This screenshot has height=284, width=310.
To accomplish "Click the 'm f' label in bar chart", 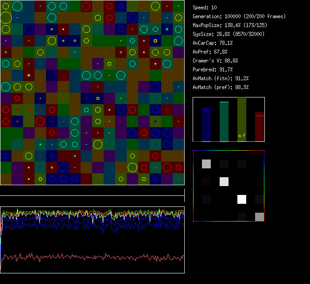I will pos(241,136).
